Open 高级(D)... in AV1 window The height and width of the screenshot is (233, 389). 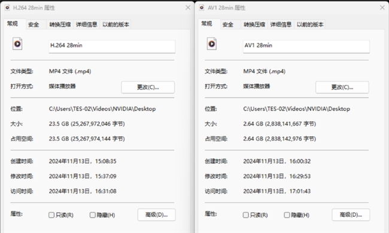tap(351, 214)
